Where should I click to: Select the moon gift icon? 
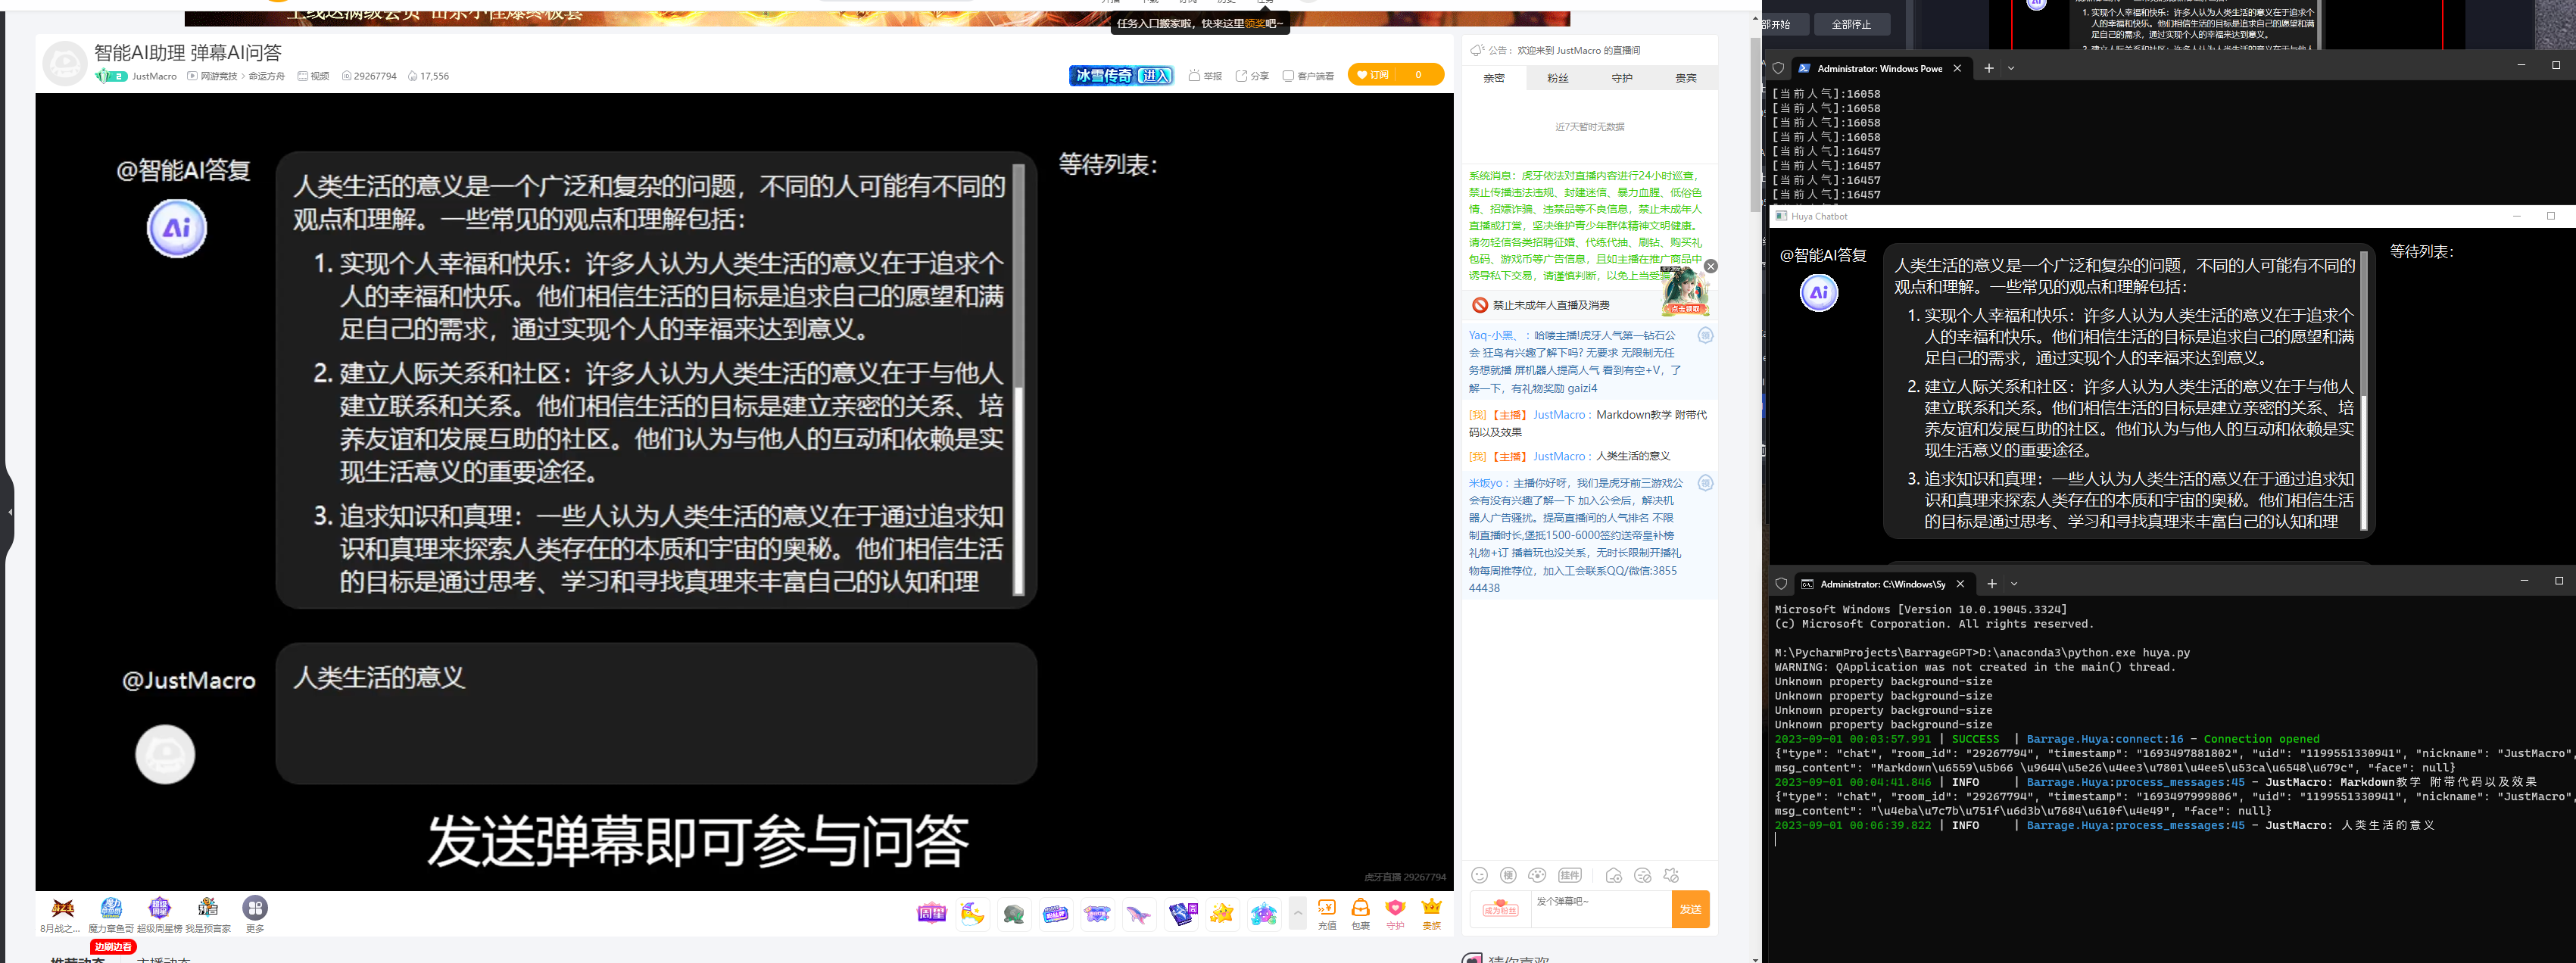point(972,914)
